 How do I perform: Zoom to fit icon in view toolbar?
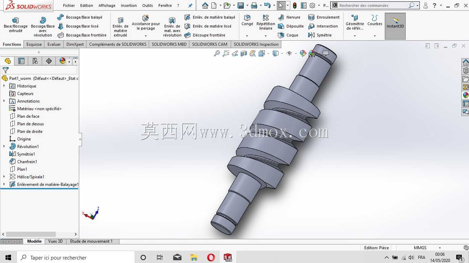[x=217, y=53]
